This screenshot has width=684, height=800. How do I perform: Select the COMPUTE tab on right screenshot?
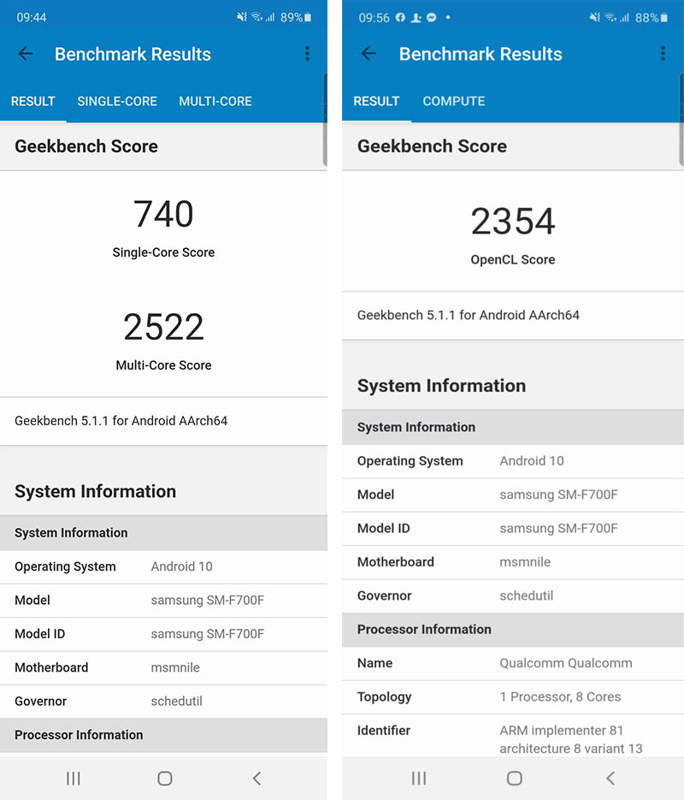(x=453, y=101)
